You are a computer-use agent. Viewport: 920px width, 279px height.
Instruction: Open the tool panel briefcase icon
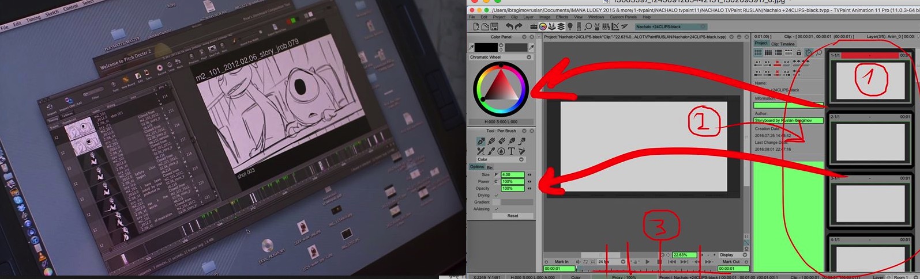(534, 26)
